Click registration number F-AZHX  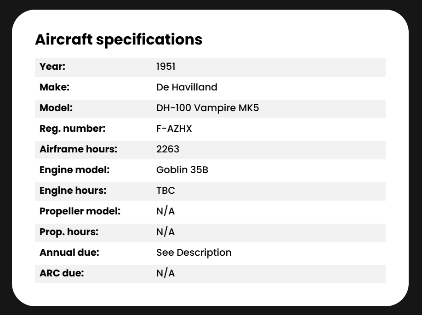point(174,129)
